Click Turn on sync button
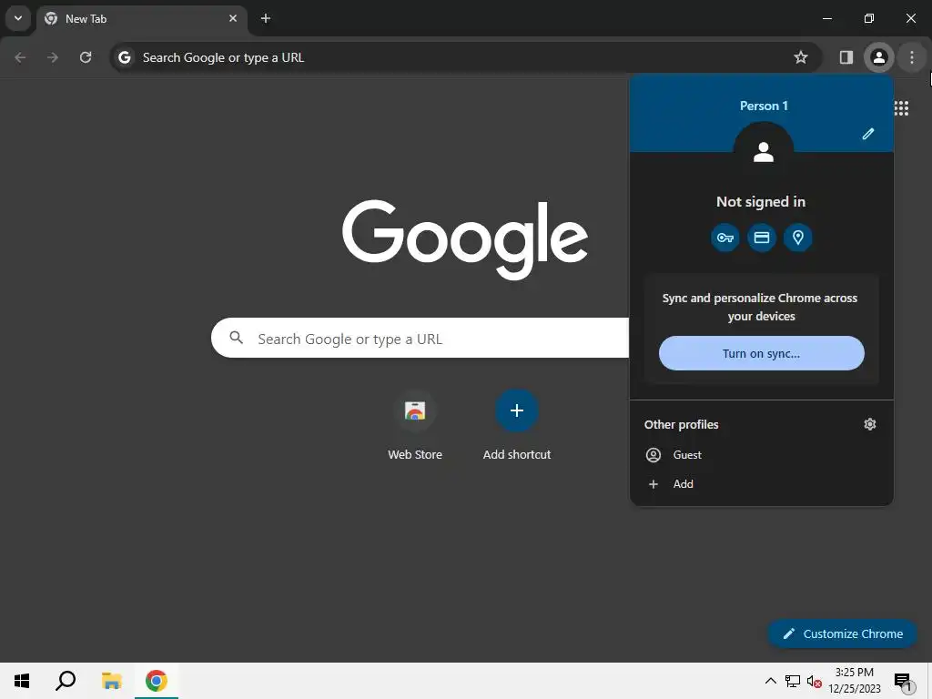932x699 pixels. (x=762, y=353)
